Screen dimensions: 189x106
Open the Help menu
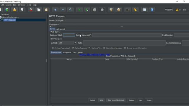pyautogui.click(x=35, y=5)
